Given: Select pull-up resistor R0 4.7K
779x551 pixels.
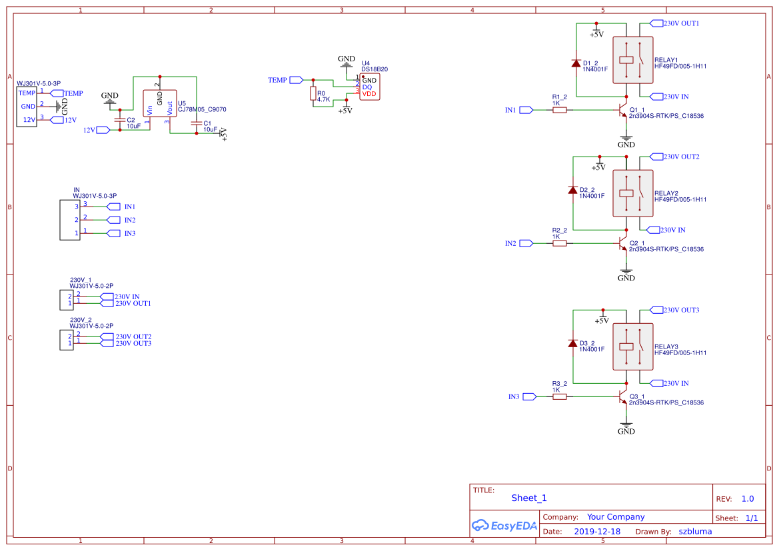Looking at the screenshot, I should click(313, 93).
